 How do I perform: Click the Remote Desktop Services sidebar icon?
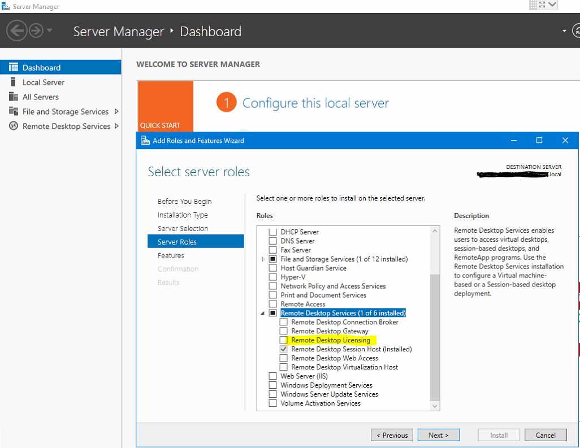coord(14,126)
